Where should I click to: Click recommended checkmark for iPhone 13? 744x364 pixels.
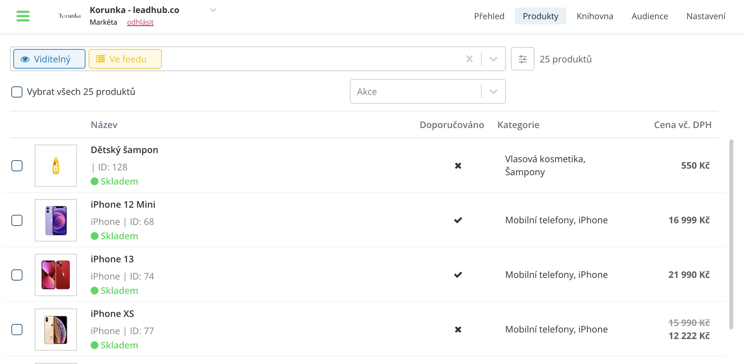click(458, 275)
